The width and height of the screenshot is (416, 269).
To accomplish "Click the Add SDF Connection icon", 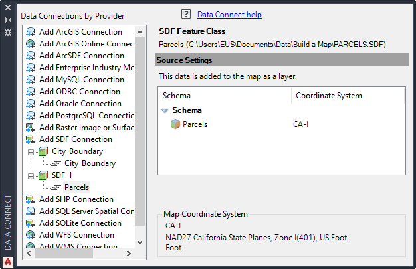I will coord(31,139).
